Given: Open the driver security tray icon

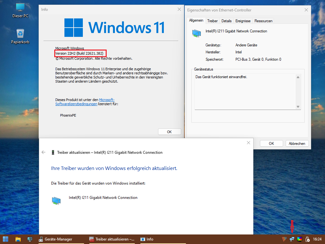Looking at the screenshot, I should (307, 239).
